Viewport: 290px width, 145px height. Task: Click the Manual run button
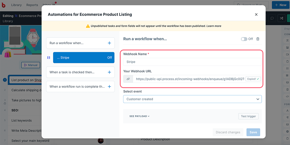(x=31, y=65)
